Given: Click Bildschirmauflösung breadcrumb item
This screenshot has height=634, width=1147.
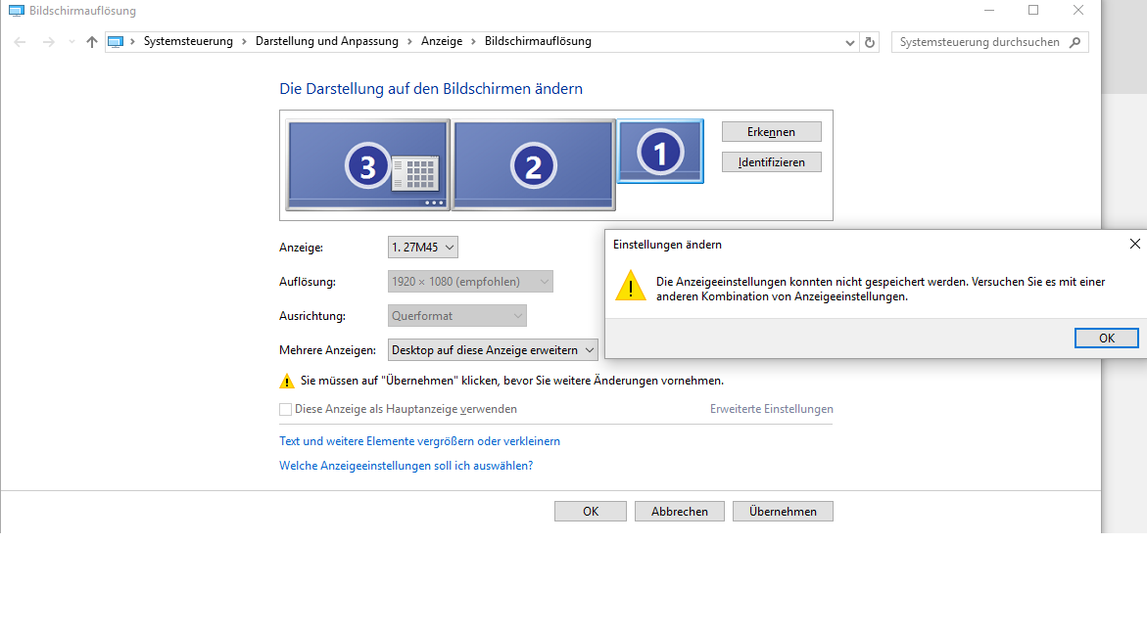Looking at the screenshot, I should [x=538, y=42].
